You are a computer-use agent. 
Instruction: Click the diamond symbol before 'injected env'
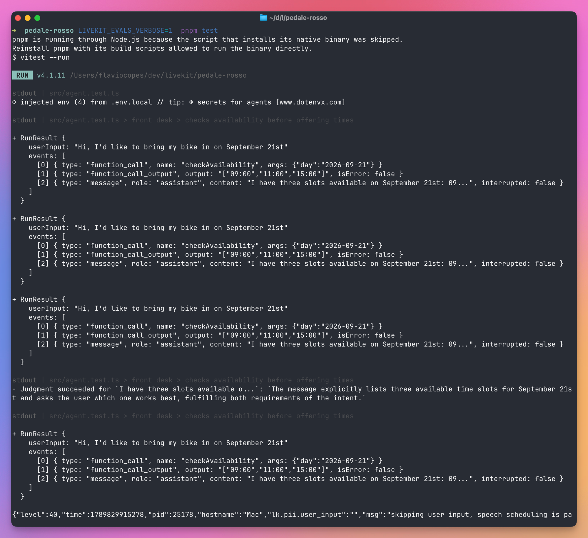[14, 102]
